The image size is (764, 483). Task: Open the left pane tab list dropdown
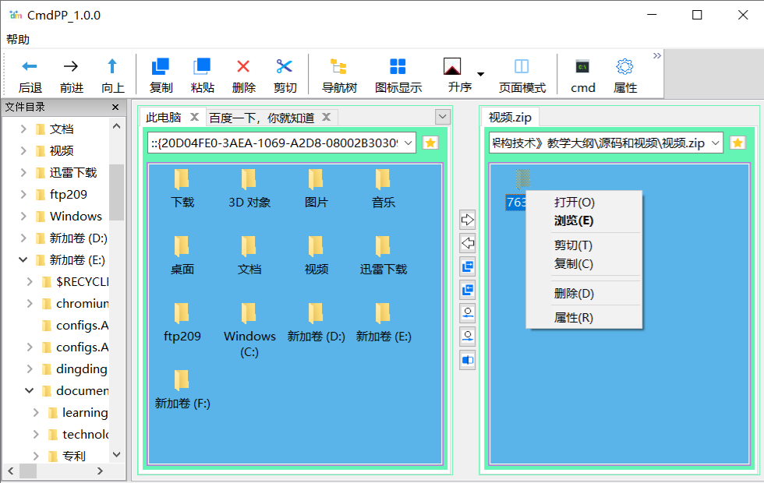click(443, 117)
